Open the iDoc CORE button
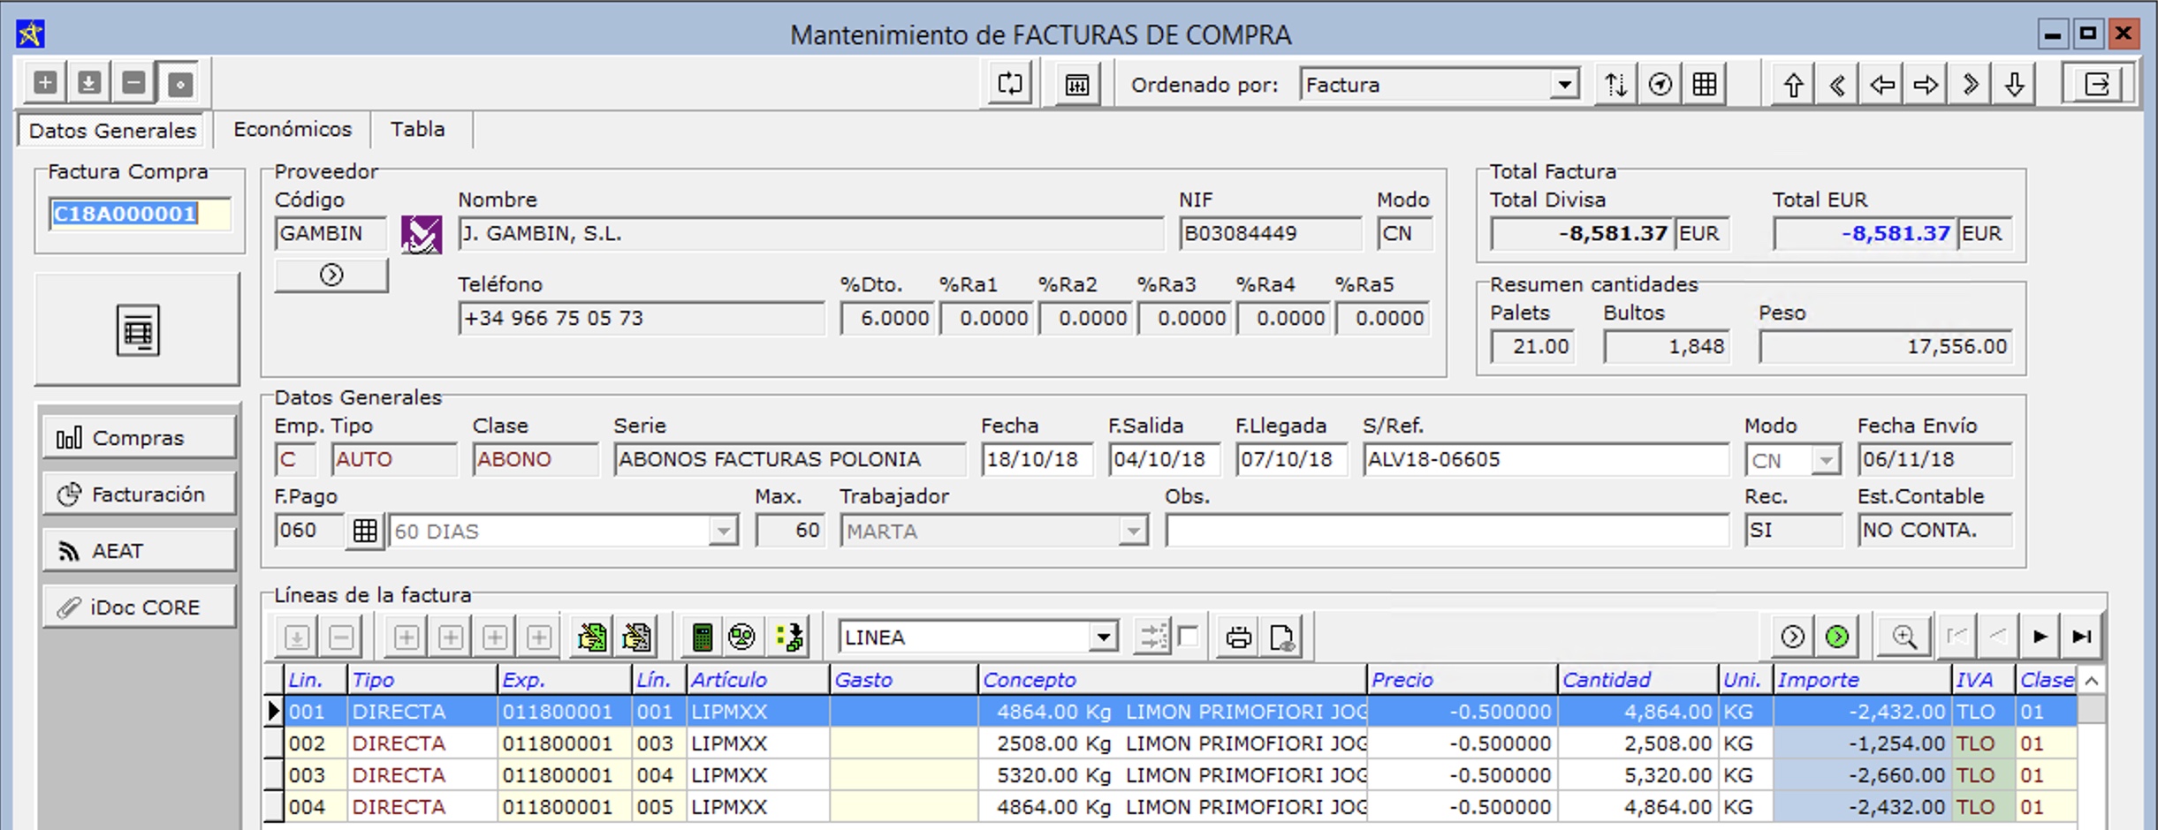 (139, 607)
